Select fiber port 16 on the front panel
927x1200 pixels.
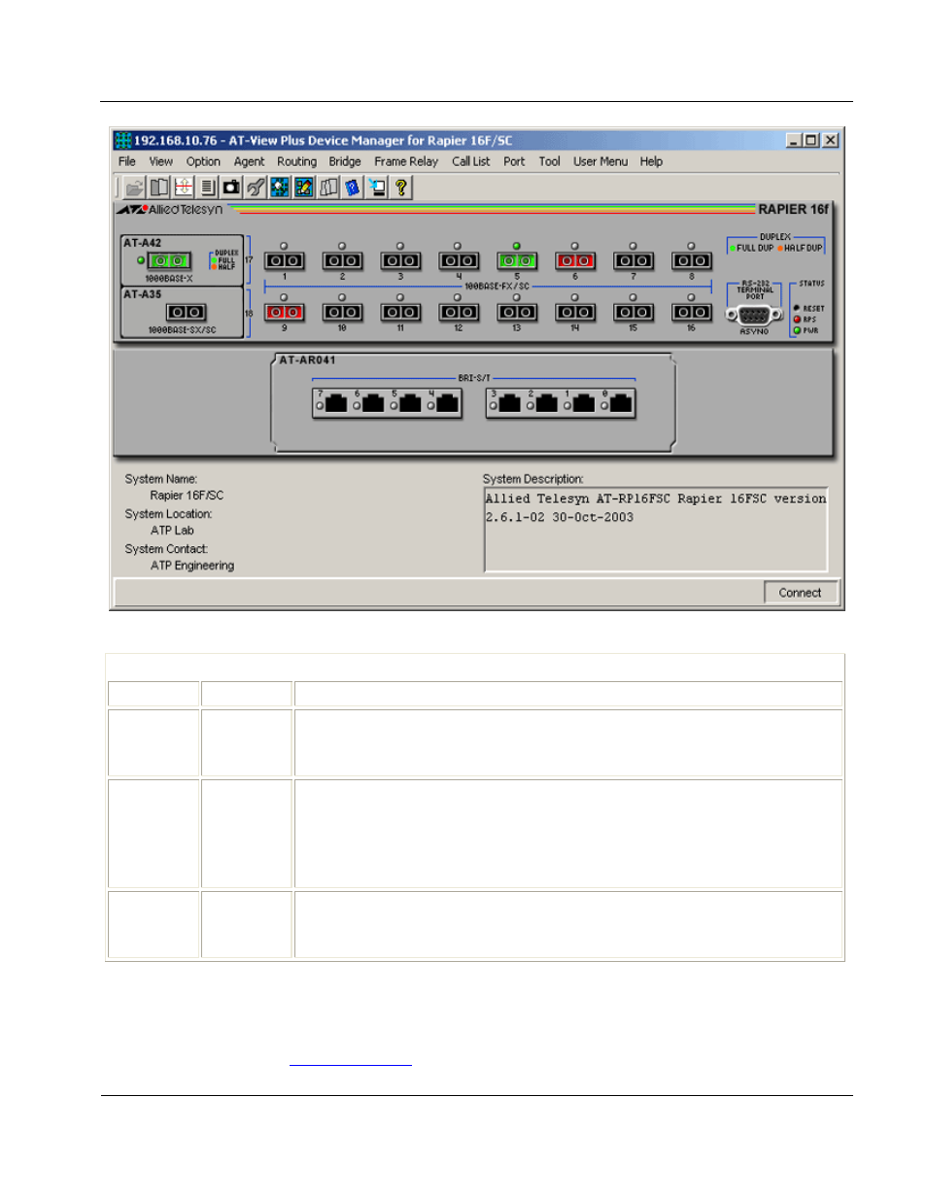coord(692,312)
